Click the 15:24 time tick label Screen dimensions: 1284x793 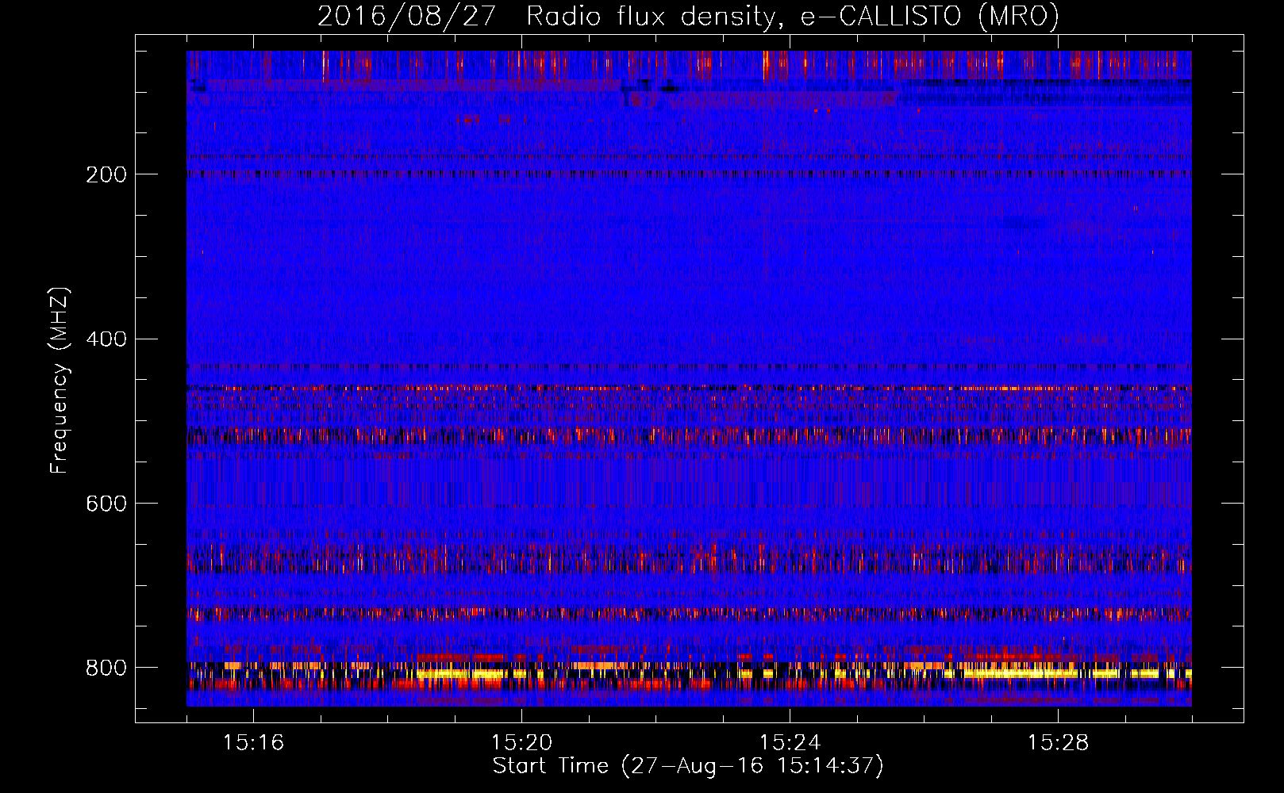point(790,743)
